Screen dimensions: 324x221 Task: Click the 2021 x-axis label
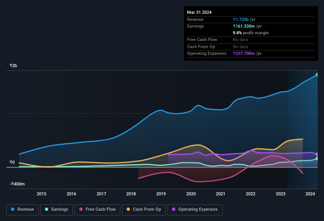(x=221, y=194)
